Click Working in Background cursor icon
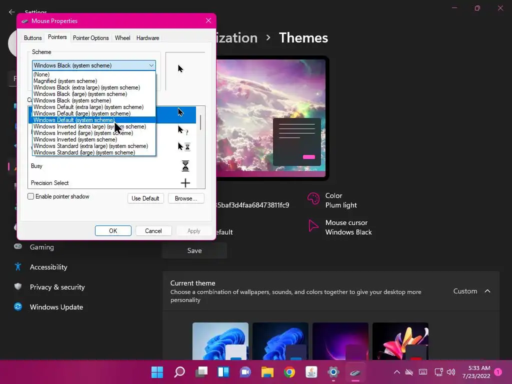512x384 pixels. point(184,146)
